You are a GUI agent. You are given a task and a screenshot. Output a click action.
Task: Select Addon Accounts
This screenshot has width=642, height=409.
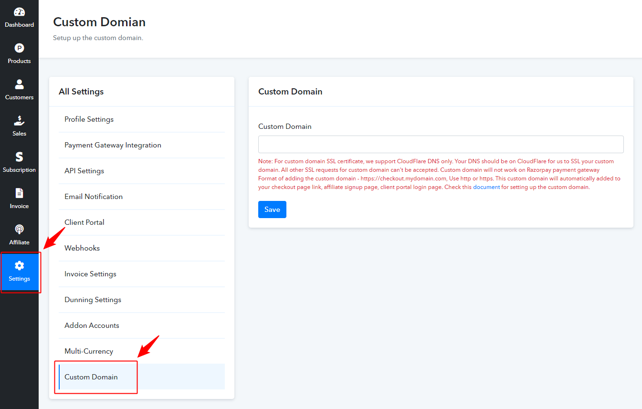coord(141,325)
